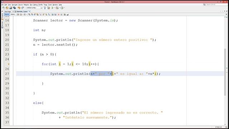
Task: Click the Debug Project toolbar icon
Action: (57, 8)
